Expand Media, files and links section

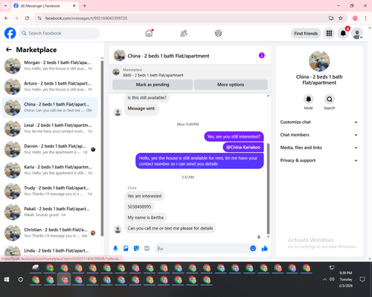tap(319, 148)
